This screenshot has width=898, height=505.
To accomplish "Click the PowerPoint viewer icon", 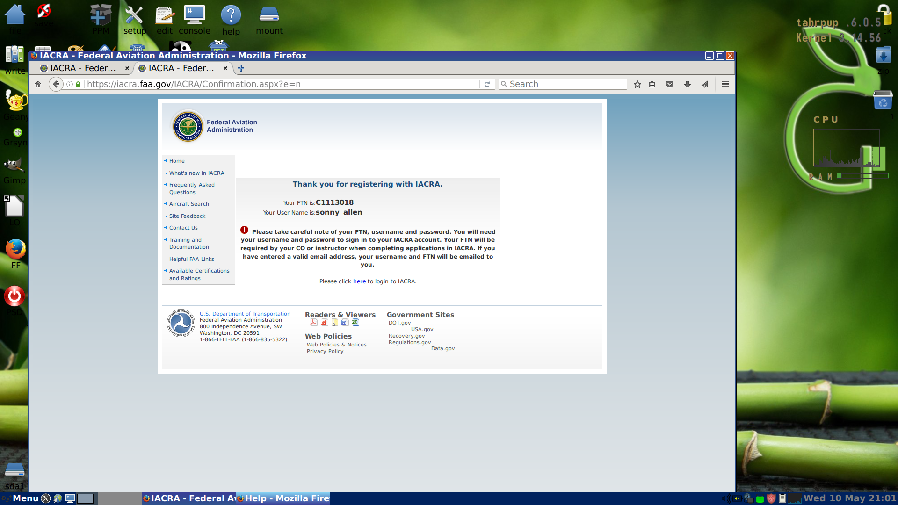I will pos(324,322).
